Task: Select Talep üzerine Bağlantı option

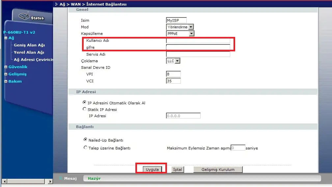Action: point(86,148)
